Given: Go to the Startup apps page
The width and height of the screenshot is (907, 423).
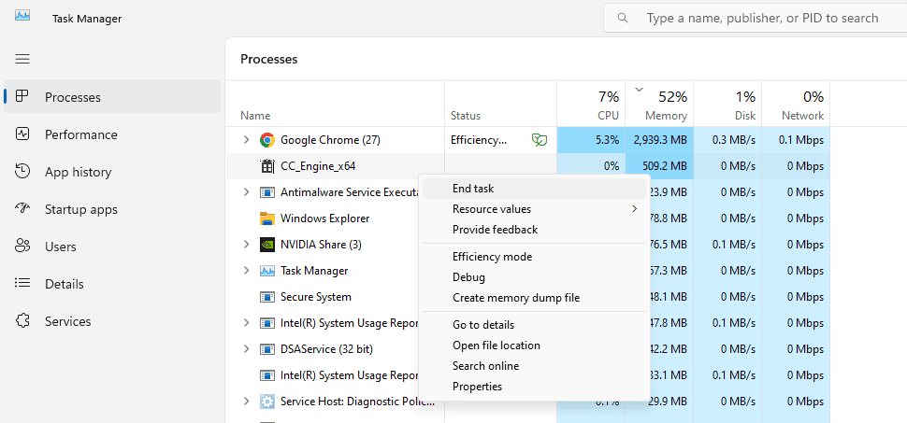Looking at the screenshot, I should pos(112,208).
